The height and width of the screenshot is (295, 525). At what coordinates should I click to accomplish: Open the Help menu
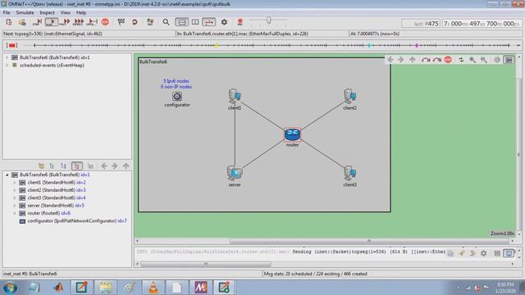(x=81, y=12)
